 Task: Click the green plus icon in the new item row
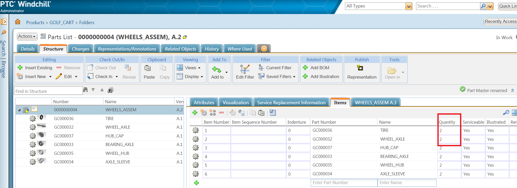(196, 183)
